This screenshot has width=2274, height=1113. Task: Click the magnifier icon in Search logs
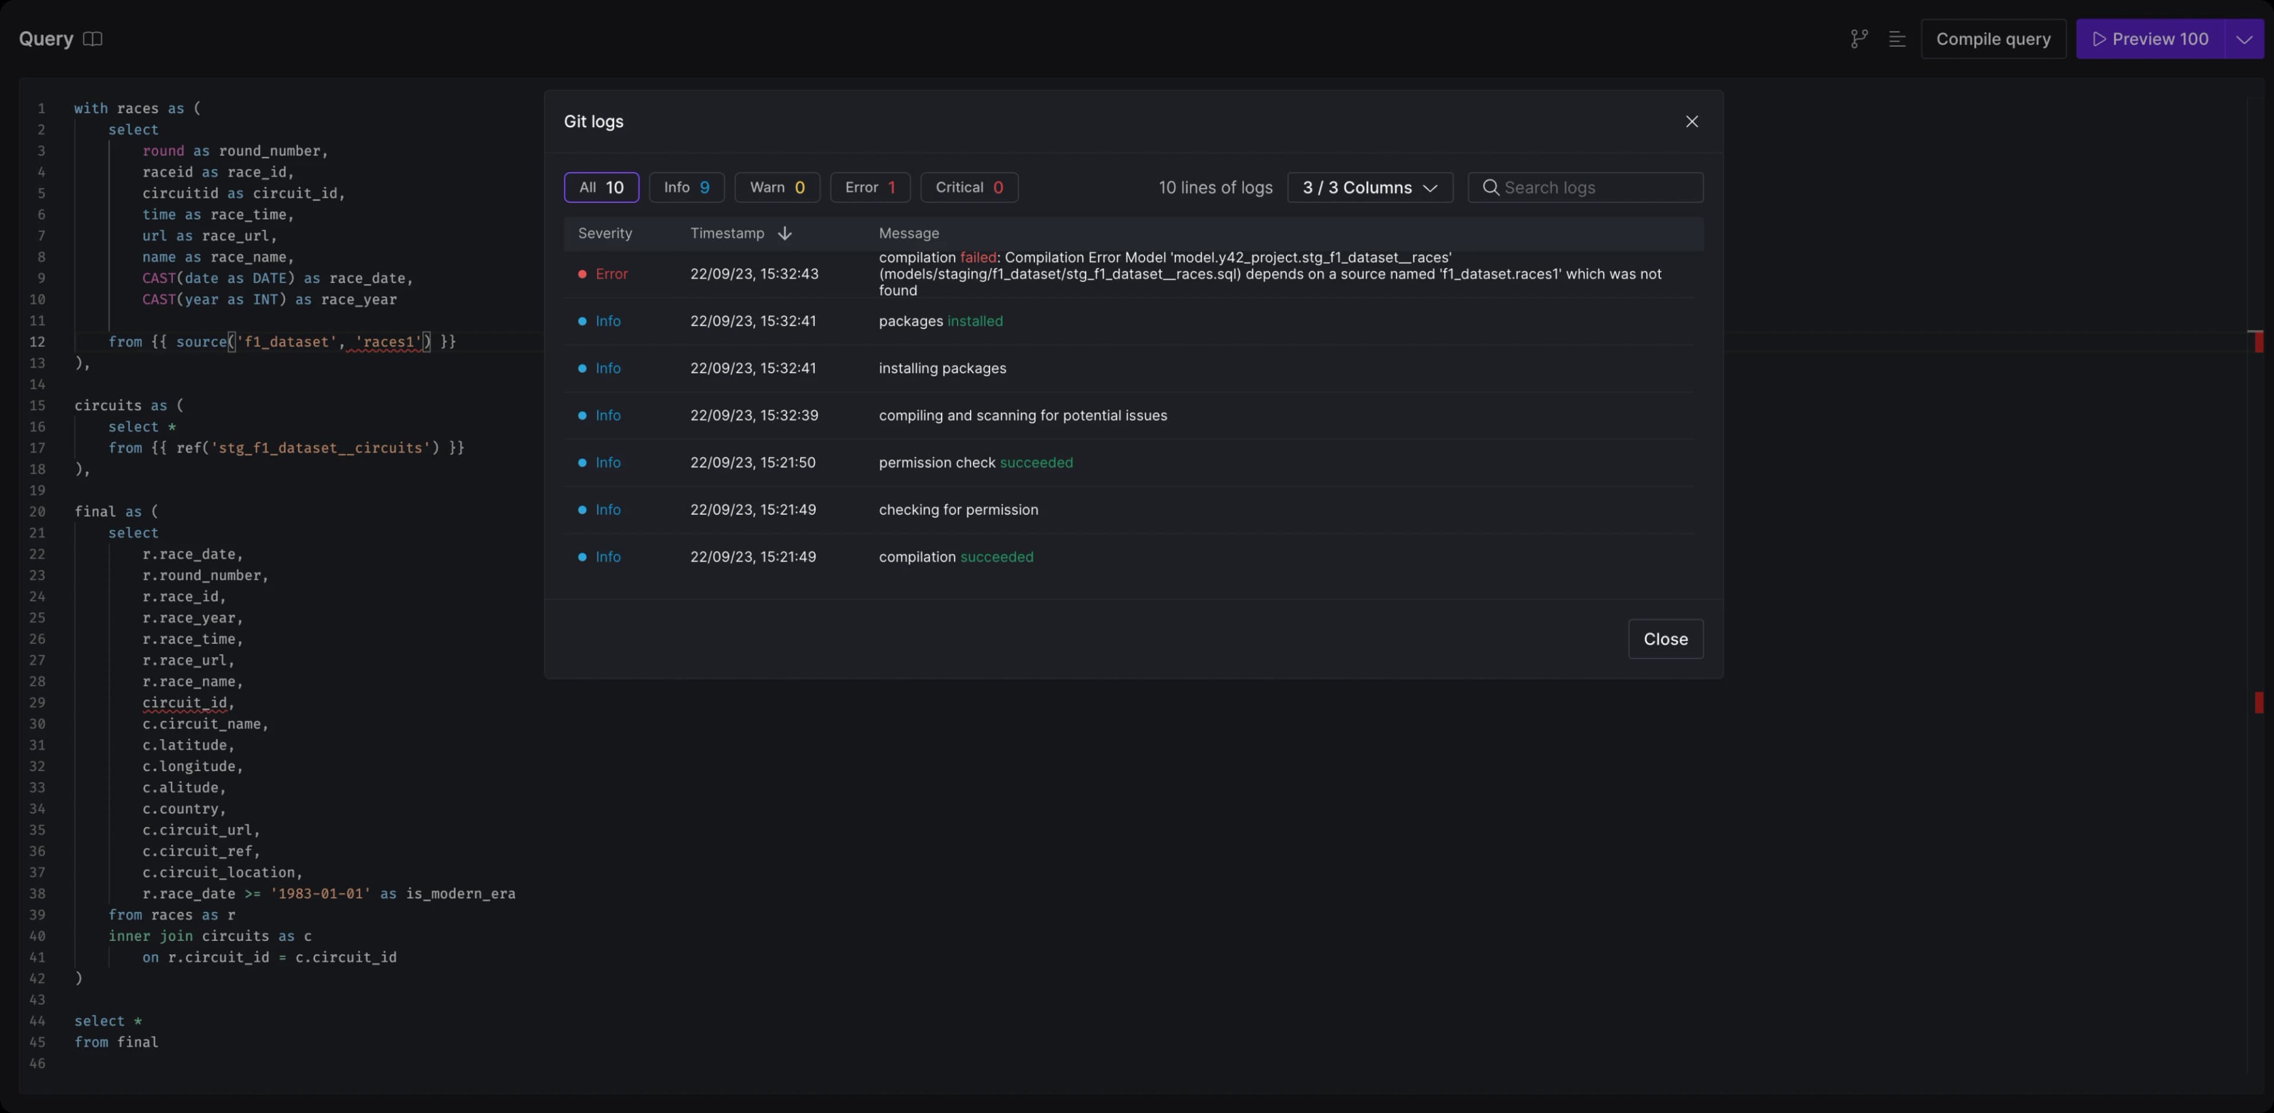(x=1490, y=188)
